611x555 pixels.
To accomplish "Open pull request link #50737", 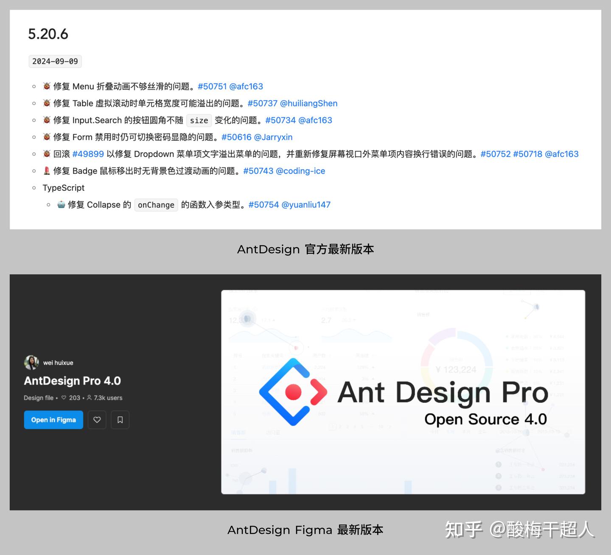I will (x=262, y=103).
